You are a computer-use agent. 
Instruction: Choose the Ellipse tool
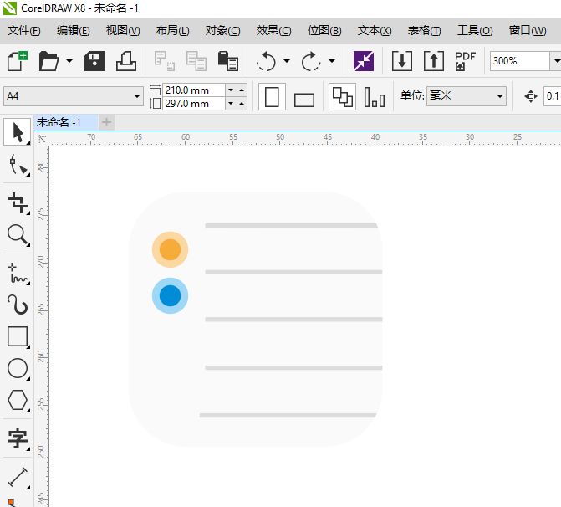click(18, 368)
